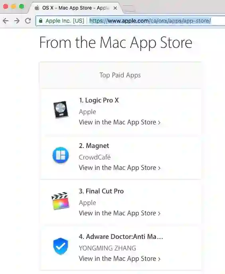Click the Final Cut Pro clapperboard icon

click(61, 201)
